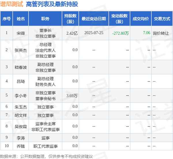
Task: Click the 谱尼测试 title text
Action: 12,4
